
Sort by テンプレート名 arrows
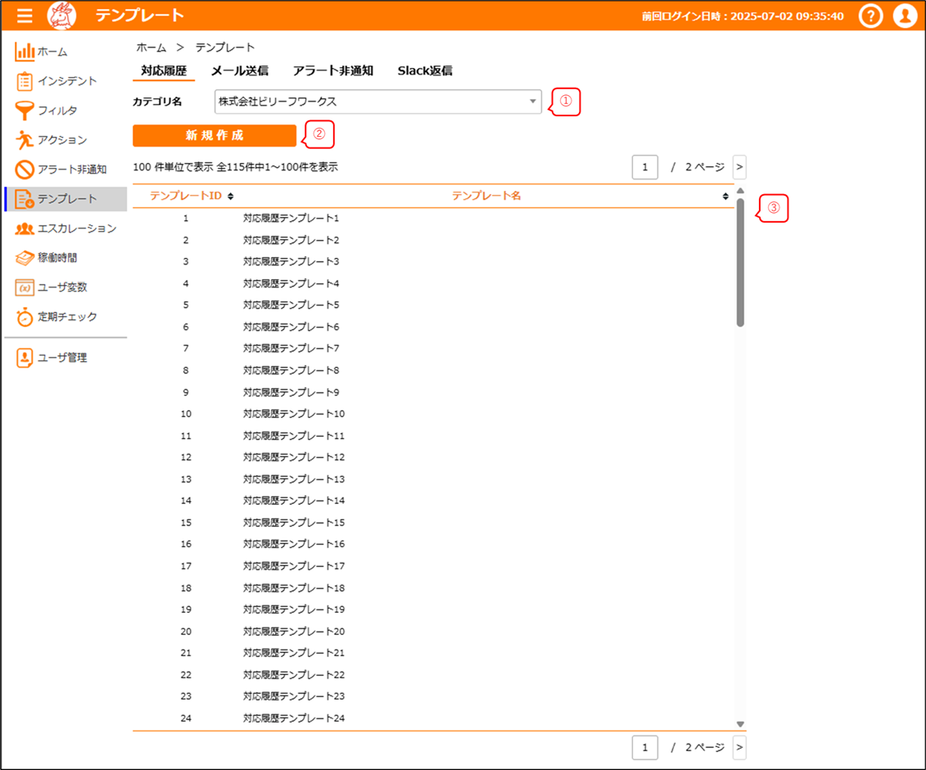click(725, 197)
